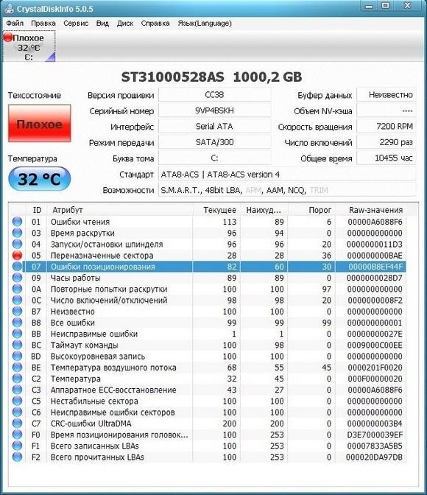The image size is (427, 495).
Task: Click the status icon for C2 Температура
Action: (x=17, y=379)
